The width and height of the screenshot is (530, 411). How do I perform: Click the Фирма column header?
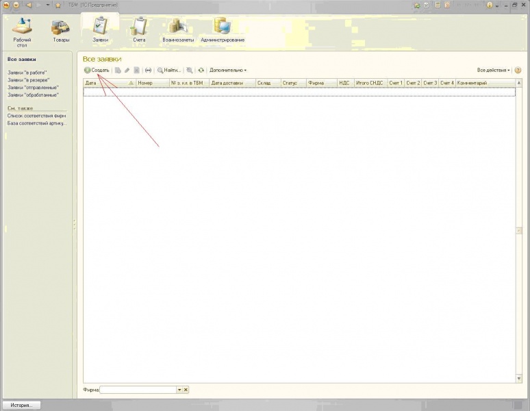[322, 83]
